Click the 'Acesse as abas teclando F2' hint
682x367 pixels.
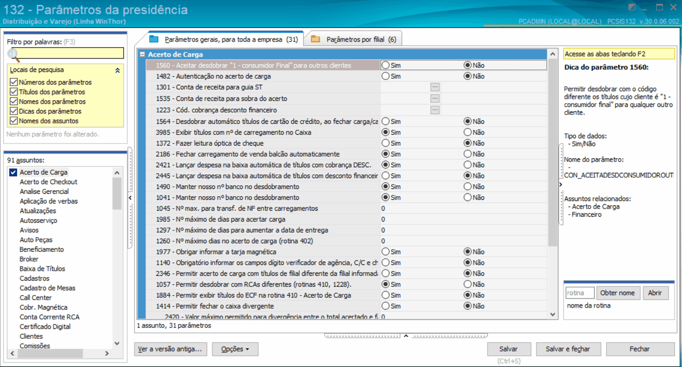point(619,54)
